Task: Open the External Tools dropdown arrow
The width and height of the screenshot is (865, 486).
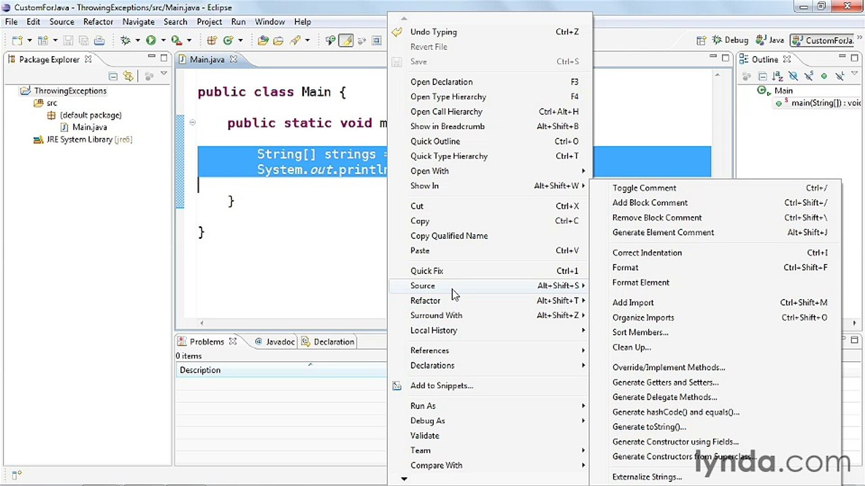Action: (x=189, y=40)
